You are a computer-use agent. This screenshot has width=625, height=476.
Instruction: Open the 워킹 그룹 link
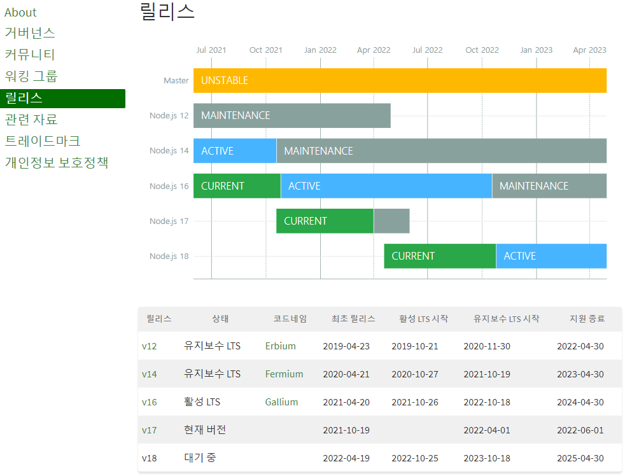[x=31, y=76]
